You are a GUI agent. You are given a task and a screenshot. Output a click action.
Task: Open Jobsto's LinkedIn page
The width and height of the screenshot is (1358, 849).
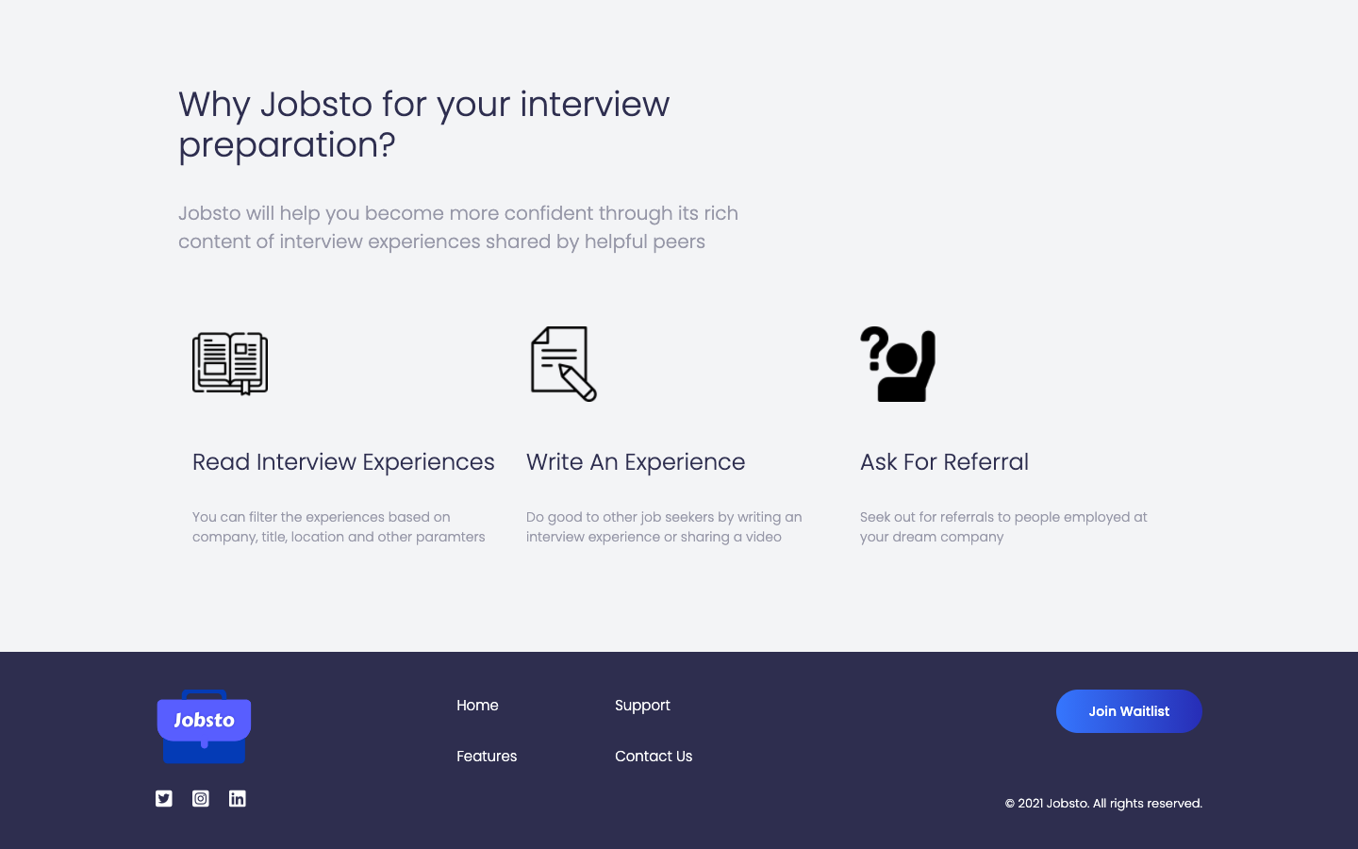(x=237, y=798)
